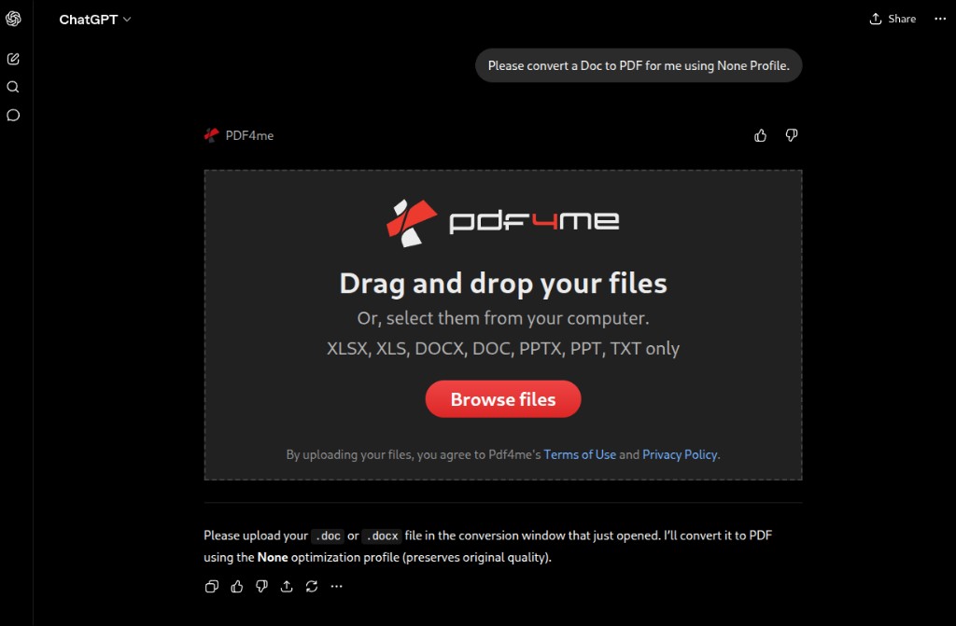Open the top-right more options menu

(x=940, y=19)
